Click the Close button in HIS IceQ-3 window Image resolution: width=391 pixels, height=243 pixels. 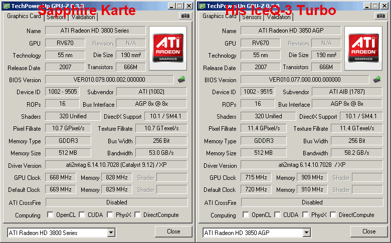point(369,231)
